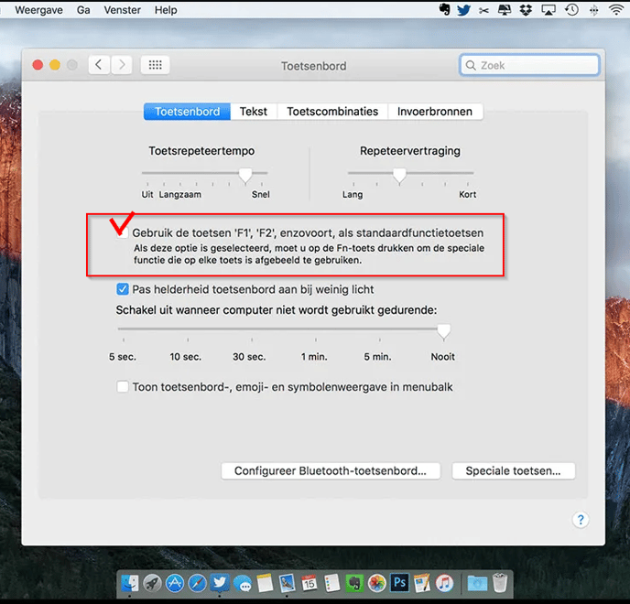This screenshot has width=630, height=604.
Task: Click the 'Uit' label under repeat slider
Action: [x=147, y=194]
